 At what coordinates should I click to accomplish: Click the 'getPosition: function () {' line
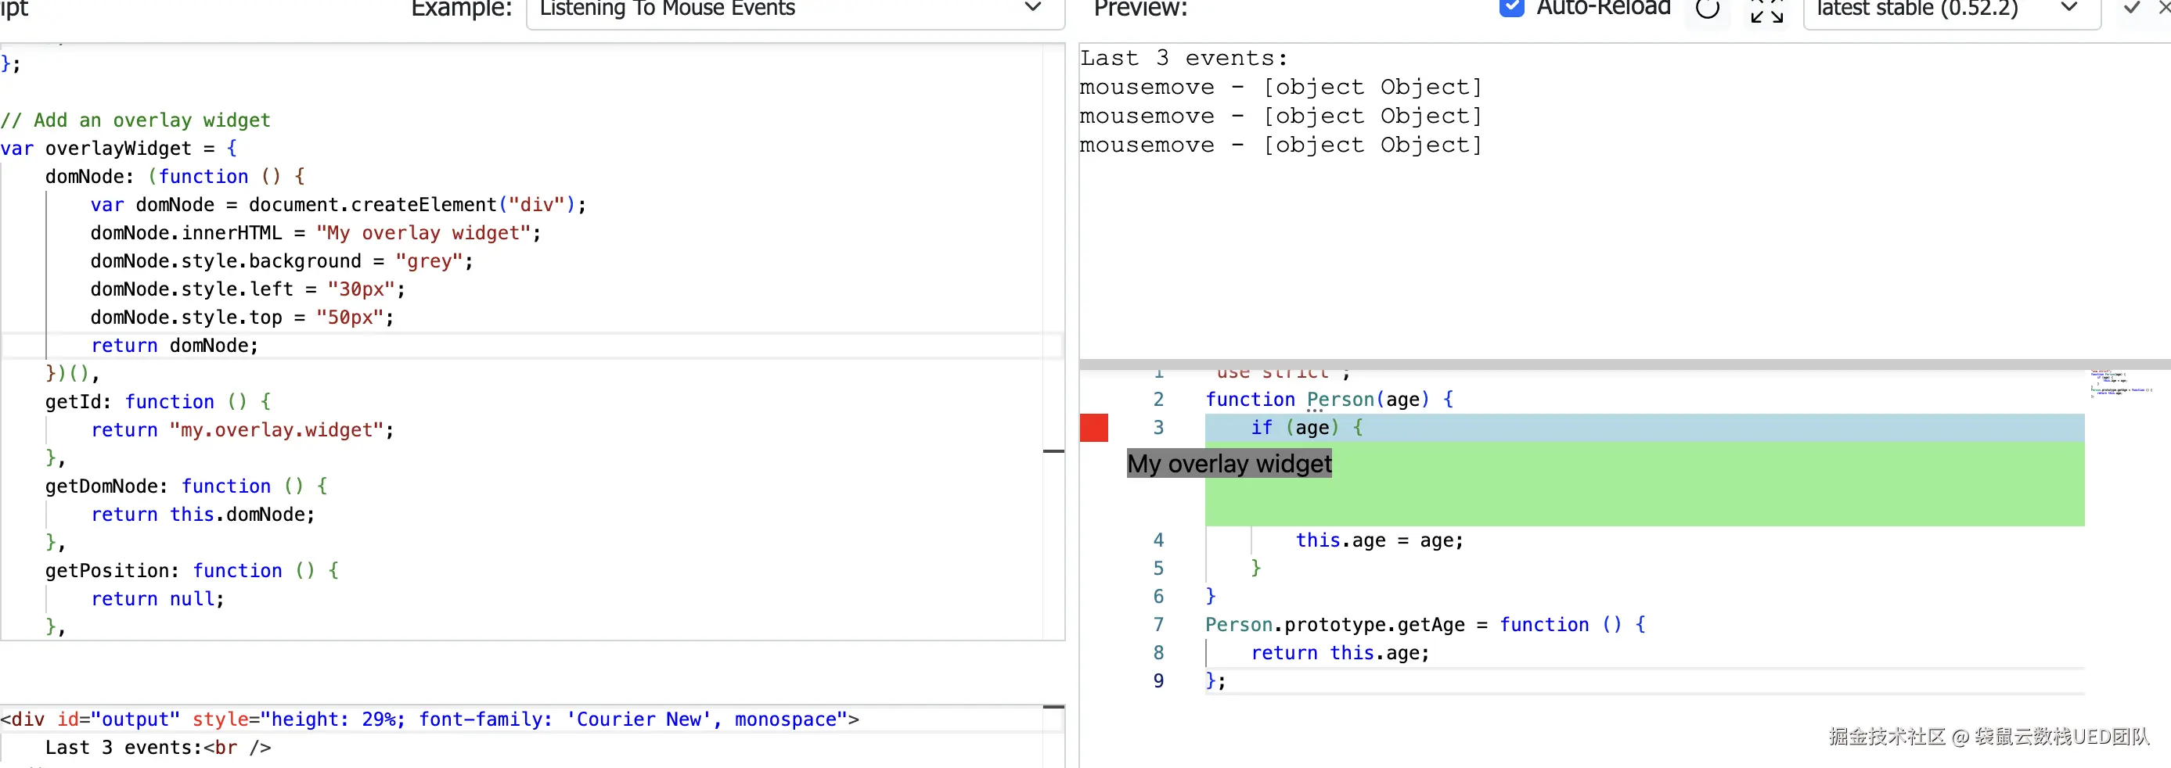pos(193,571)
